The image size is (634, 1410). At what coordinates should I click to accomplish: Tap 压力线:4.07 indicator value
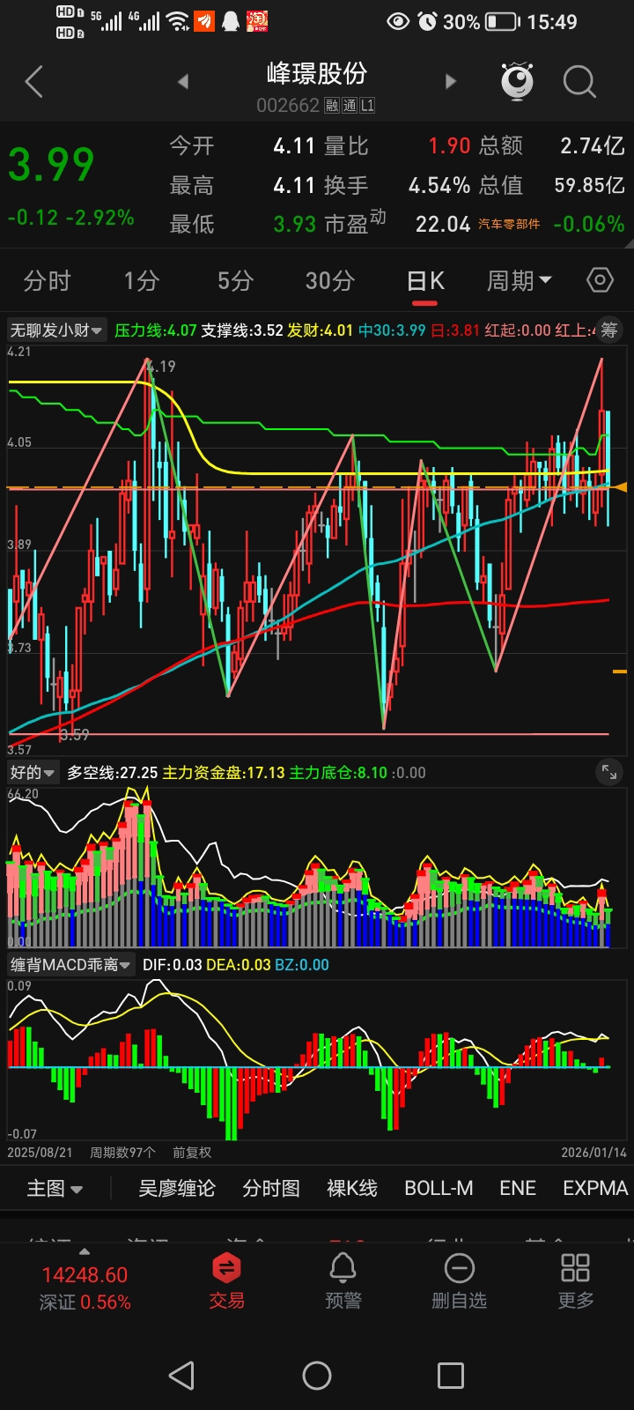156,330
